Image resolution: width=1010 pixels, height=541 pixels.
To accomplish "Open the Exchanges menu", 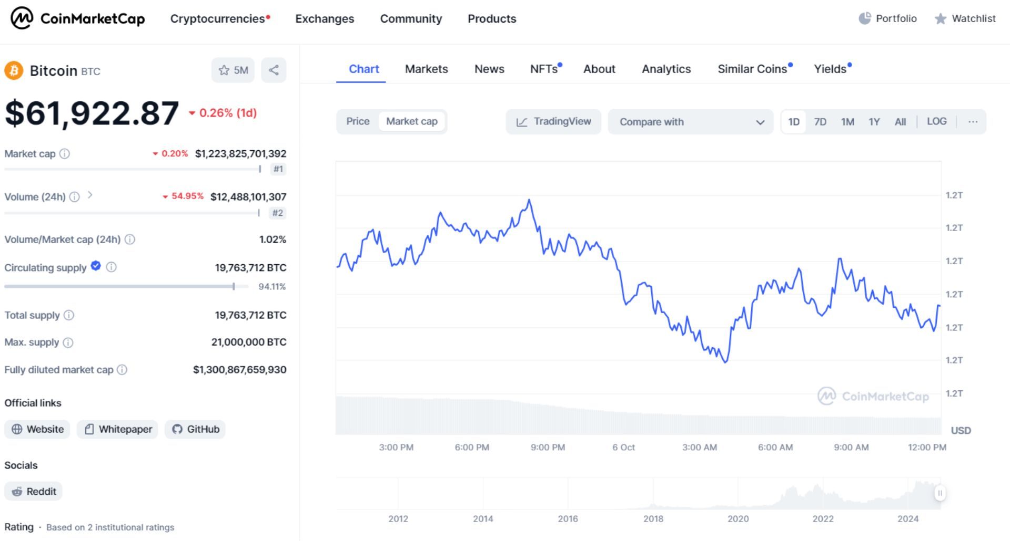I will coord(325,18).
